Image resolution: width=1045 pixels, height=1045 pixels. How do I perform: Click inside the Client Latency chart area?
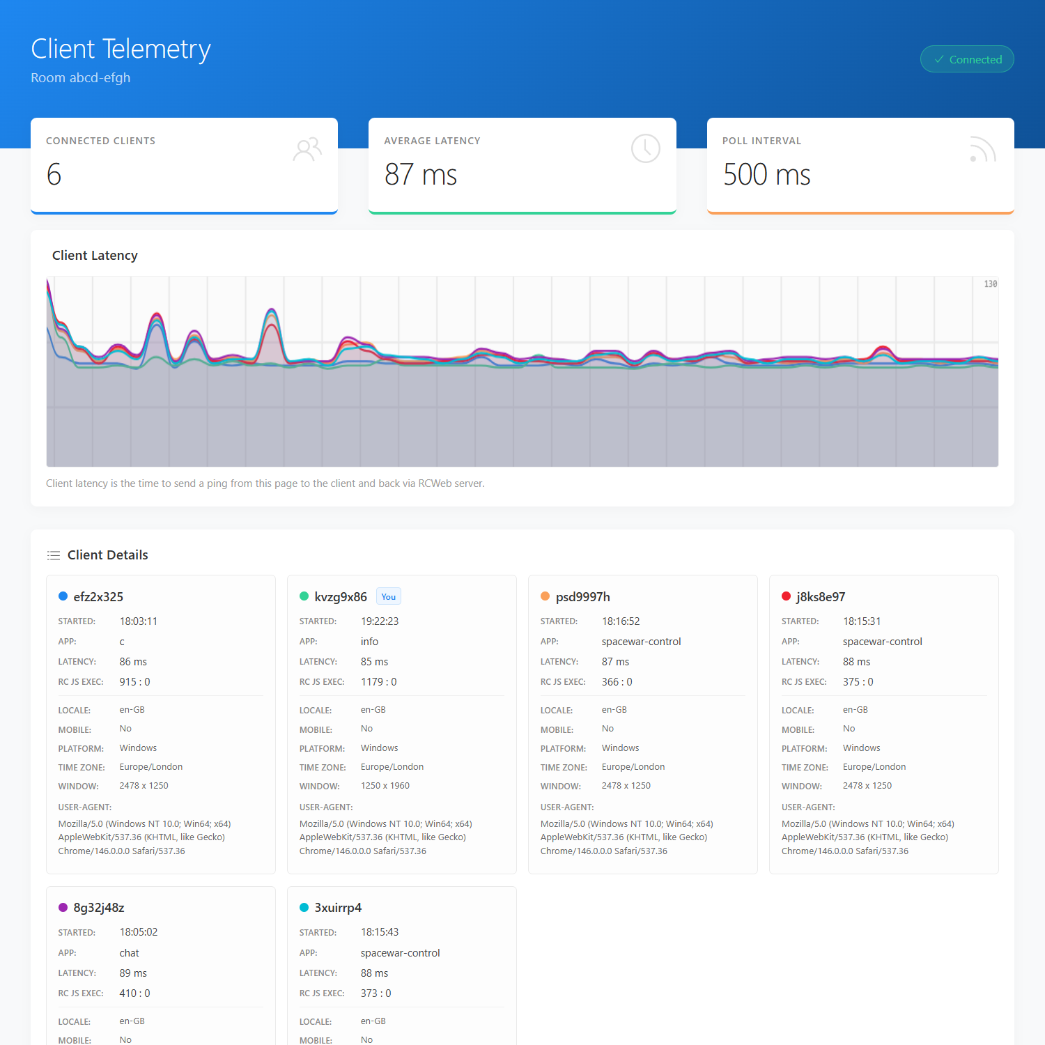(x=522, y=373)
